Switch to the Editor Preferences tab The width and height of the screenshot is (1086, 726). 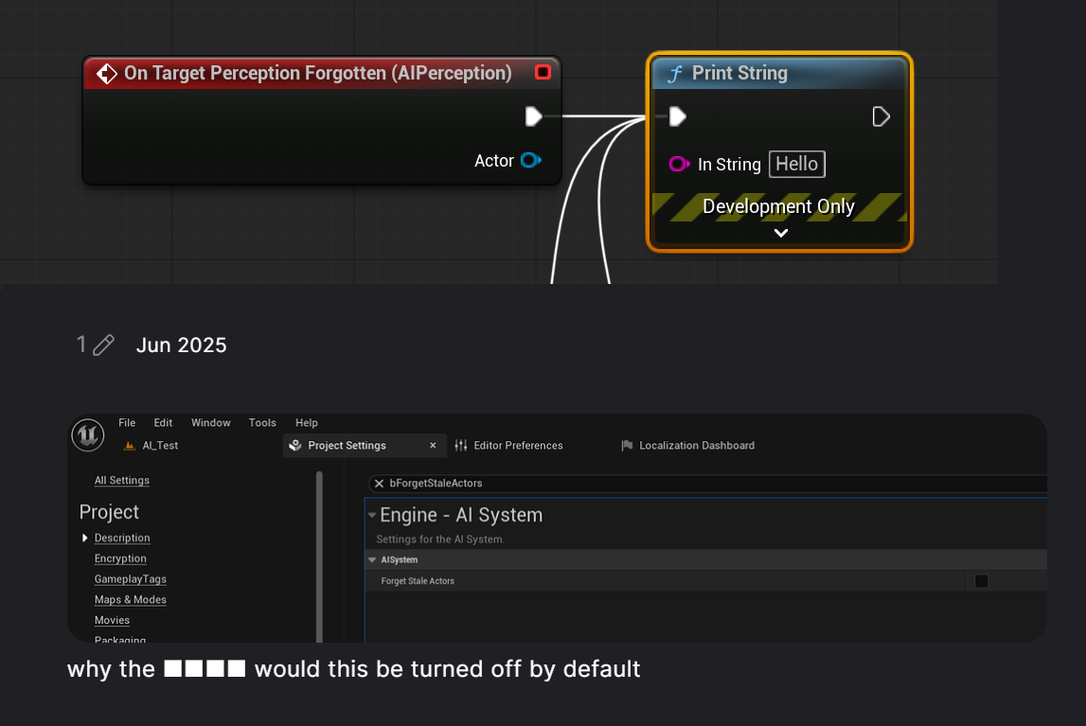[509, 446]
